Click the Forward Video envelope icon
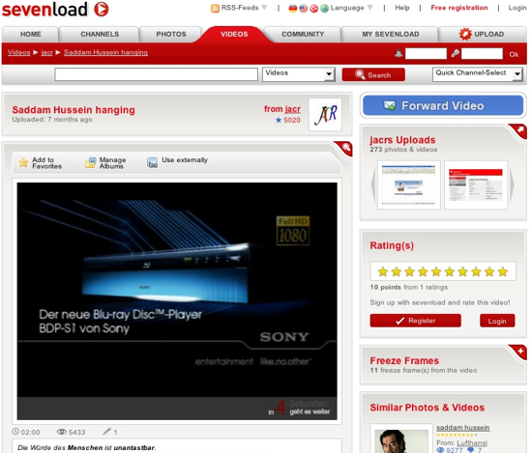532x453 pixels. [x=390, y=105]
